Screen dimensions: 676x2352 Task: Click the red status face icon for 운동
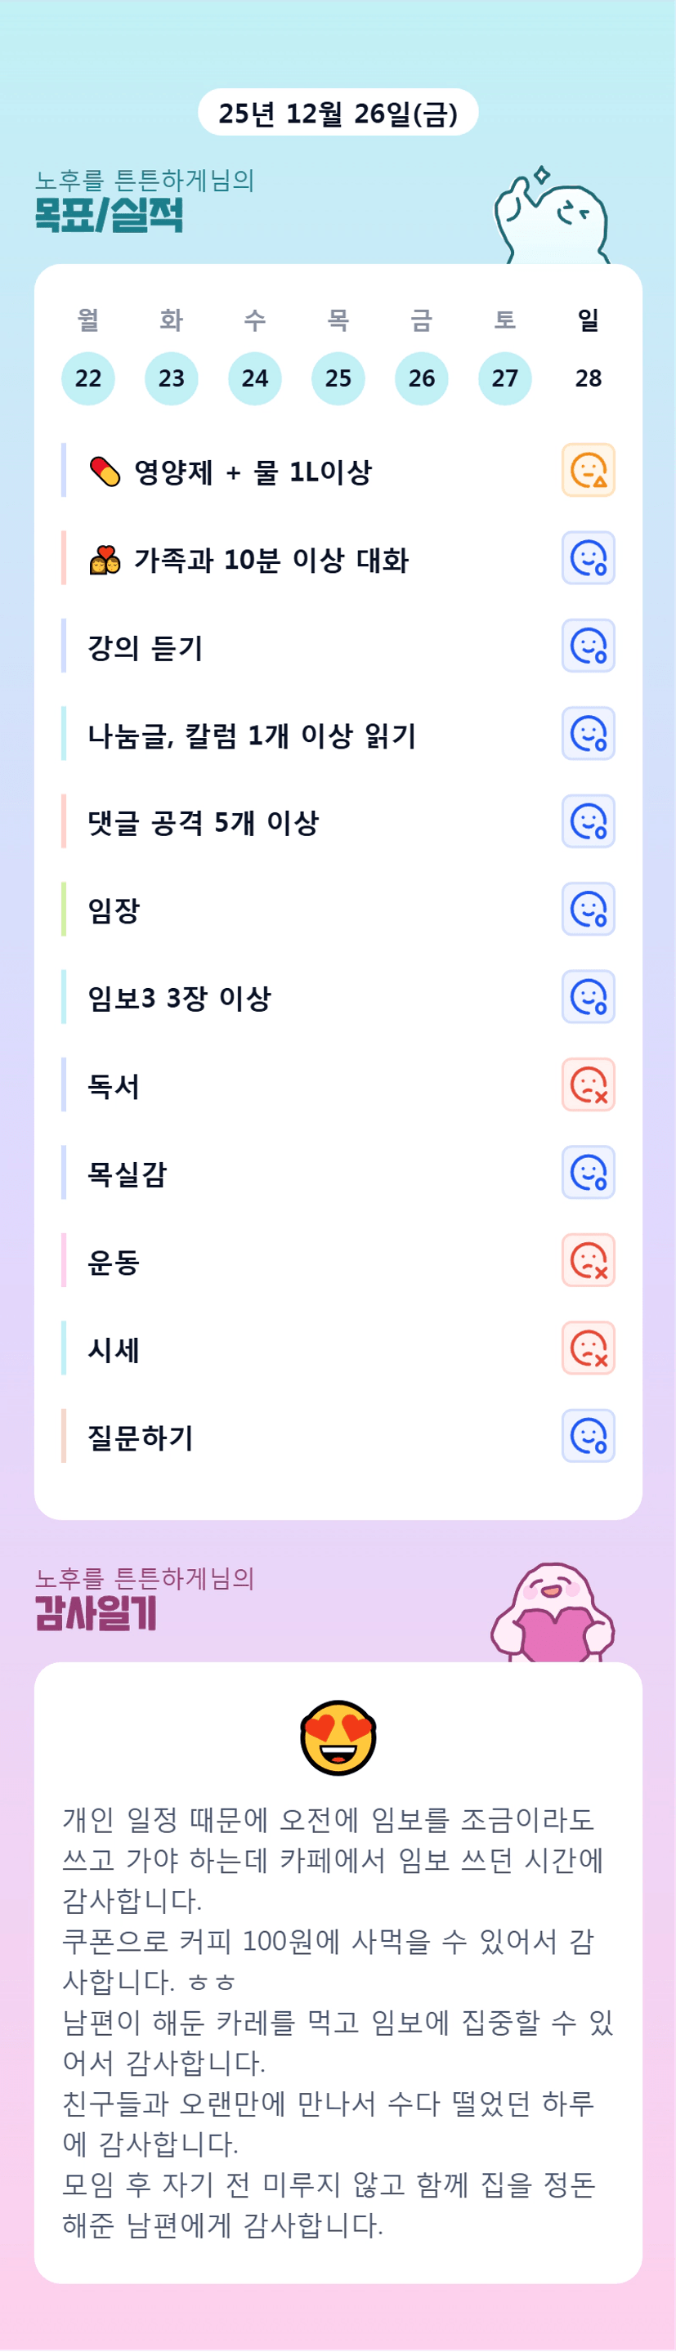point(588,1260)
